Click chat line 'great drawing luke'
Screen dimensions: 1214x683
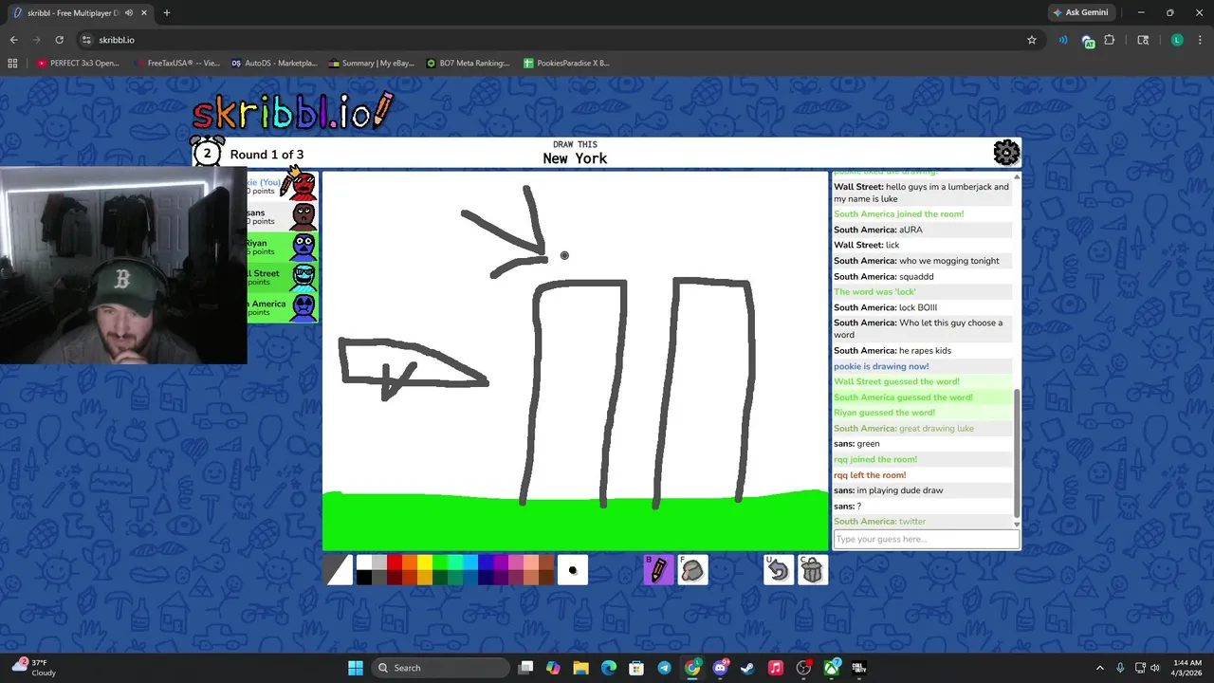pos(904,428)
